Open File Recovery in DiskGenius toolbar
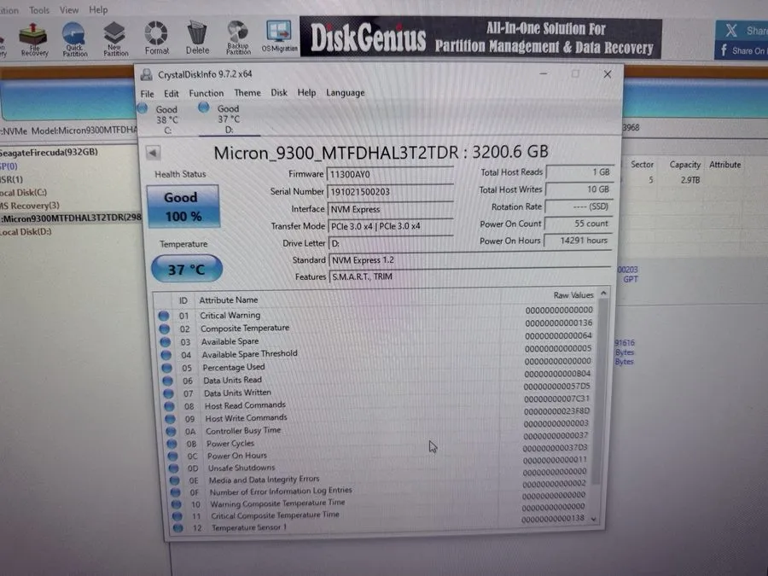 click(33, 39)
